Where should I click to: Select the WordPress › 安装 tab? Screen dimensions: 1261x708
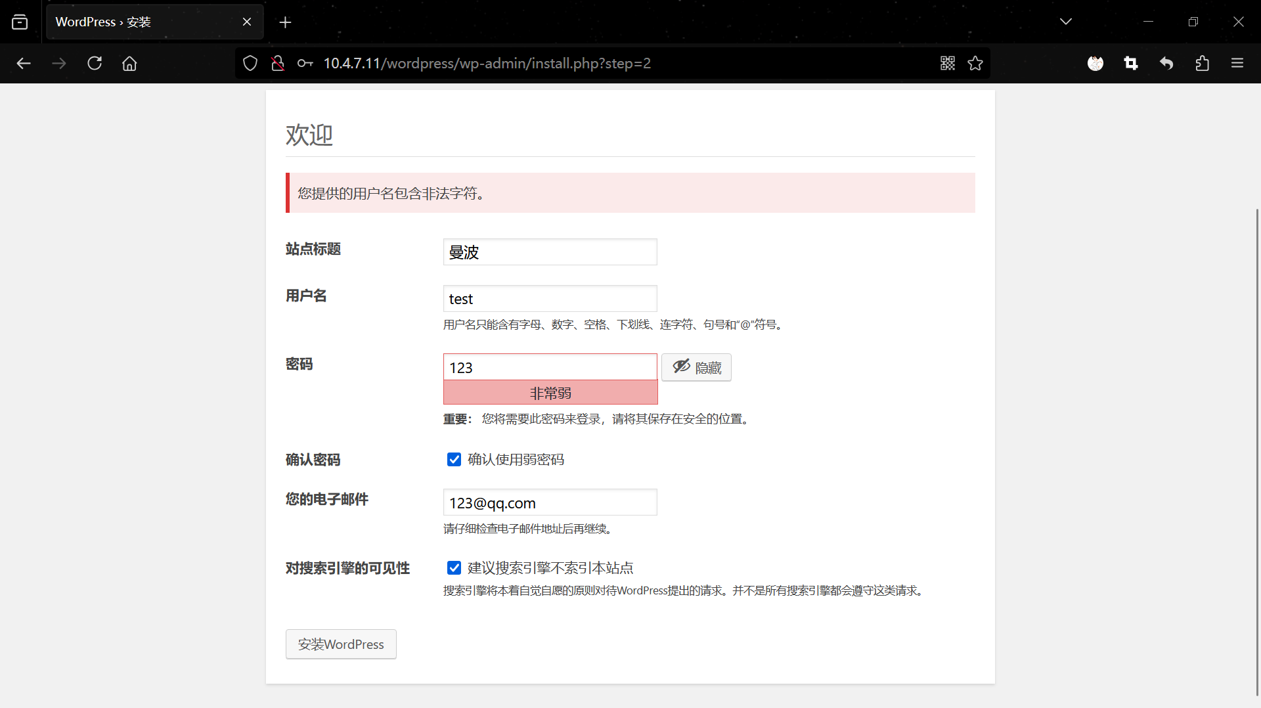(154, 22)
